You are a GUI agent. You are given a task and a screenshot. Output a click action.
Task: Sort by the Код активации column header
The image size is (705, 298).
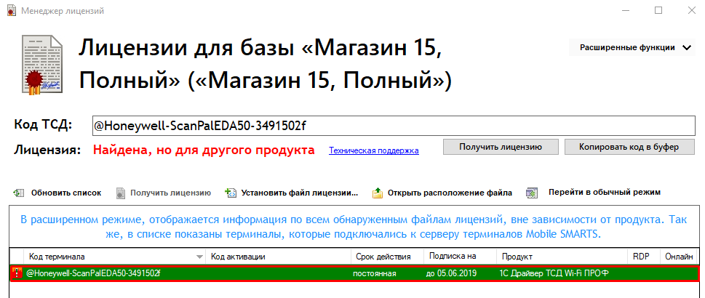276,257
